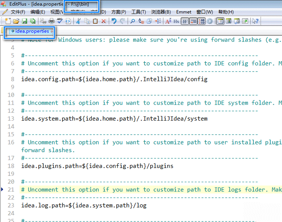This screenshot has height=222, width=282.
Task: Print the document using the printer icon
Action: pyautogui.click(x=52, y=21)
